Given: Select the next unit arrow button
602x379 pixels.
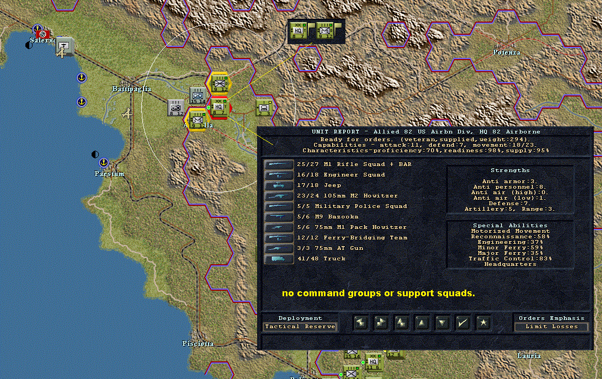Looking at the screenshot, I should [381, 323].
